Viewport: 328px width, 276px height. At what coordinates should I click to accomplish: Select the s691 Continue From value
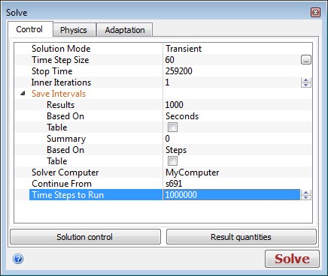pyautogui.click(x=174, y=184)
